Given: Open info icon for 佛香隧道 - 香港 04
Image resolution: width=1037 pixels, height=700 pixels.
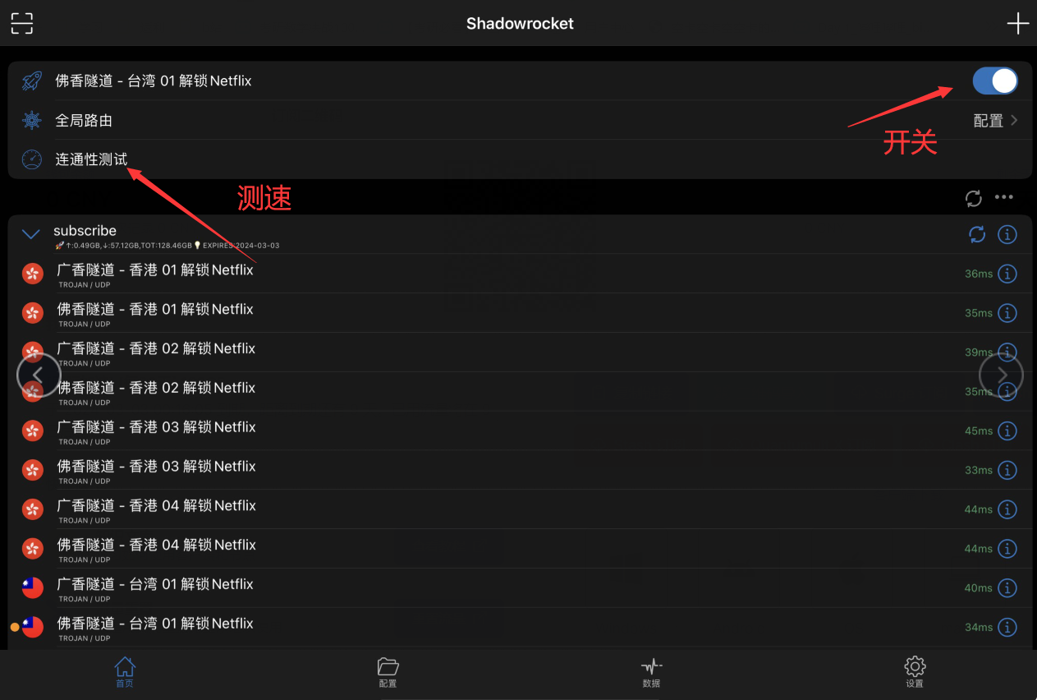Looking at the screenshot, I should click(x=1007, y=549).
